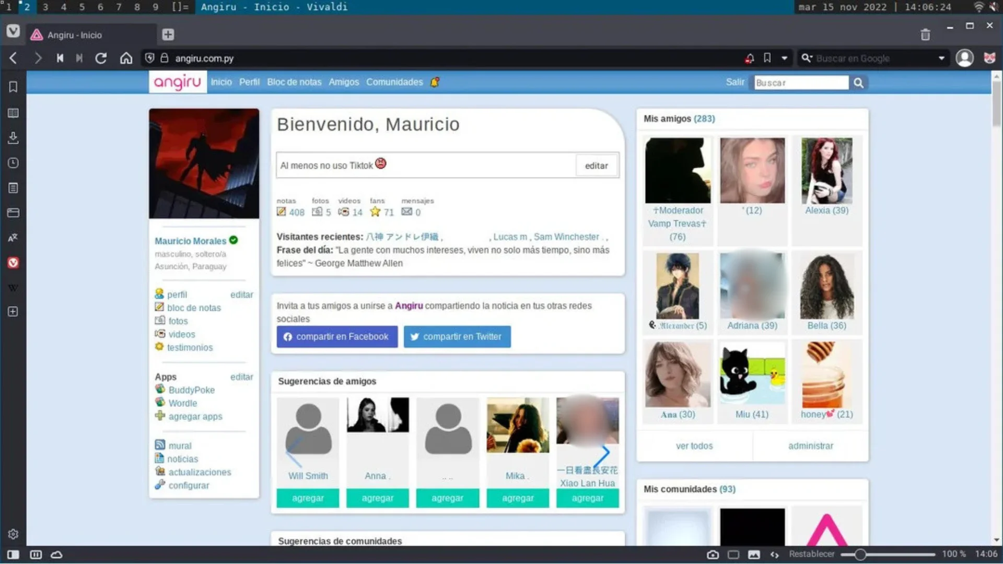Open configurar link in left sidebar

tap(189, 485)
